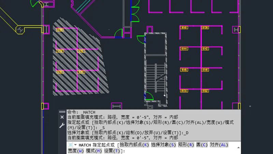Choose the 宽度(W) option
Image resolution: width=273 pixels, height=154 pixels.
76,151
